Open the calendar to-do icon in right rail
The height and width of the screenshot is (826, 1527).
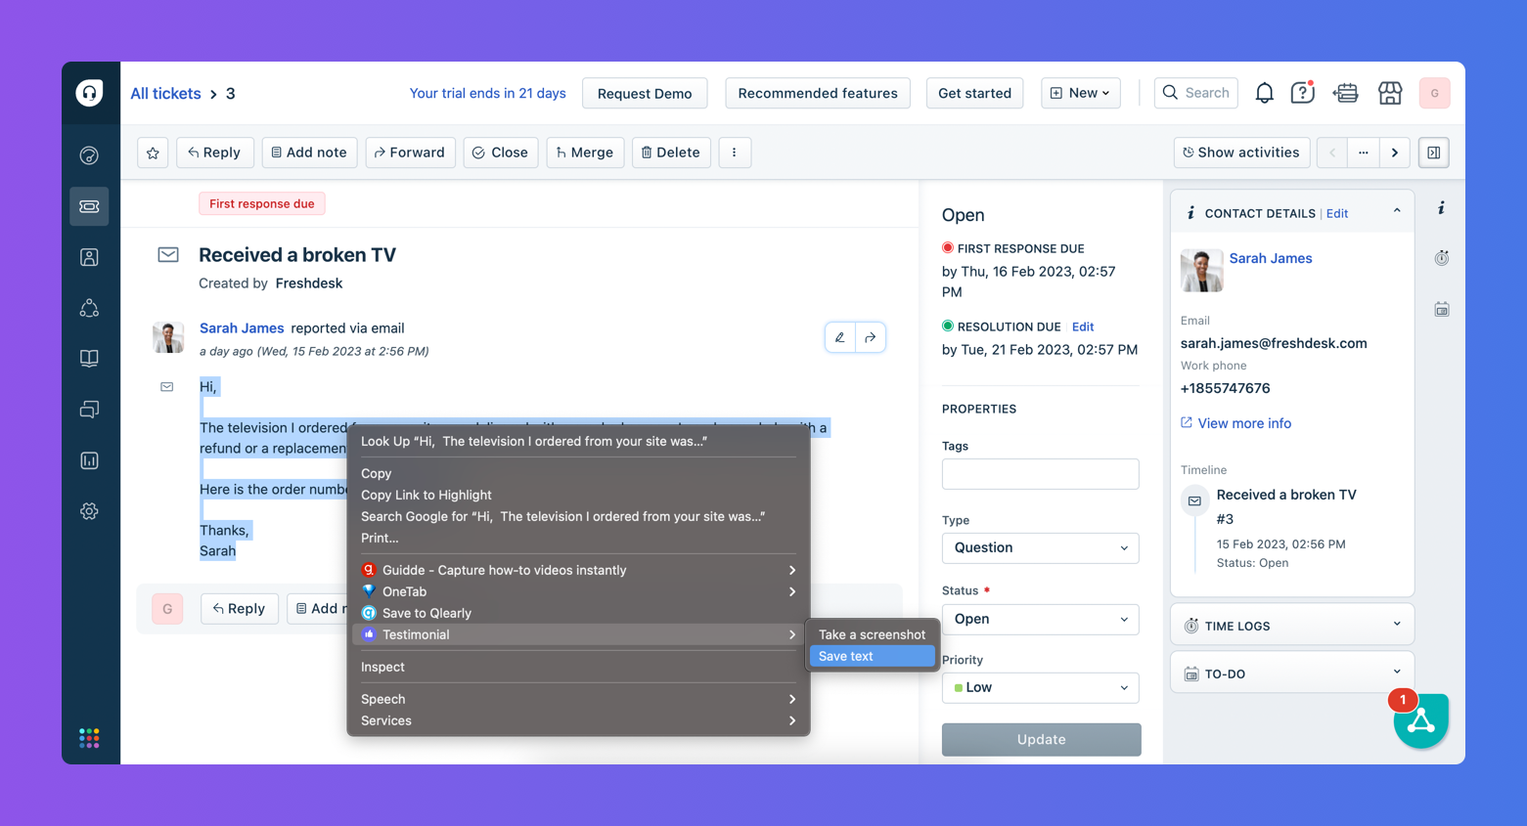click(1442, 309)
